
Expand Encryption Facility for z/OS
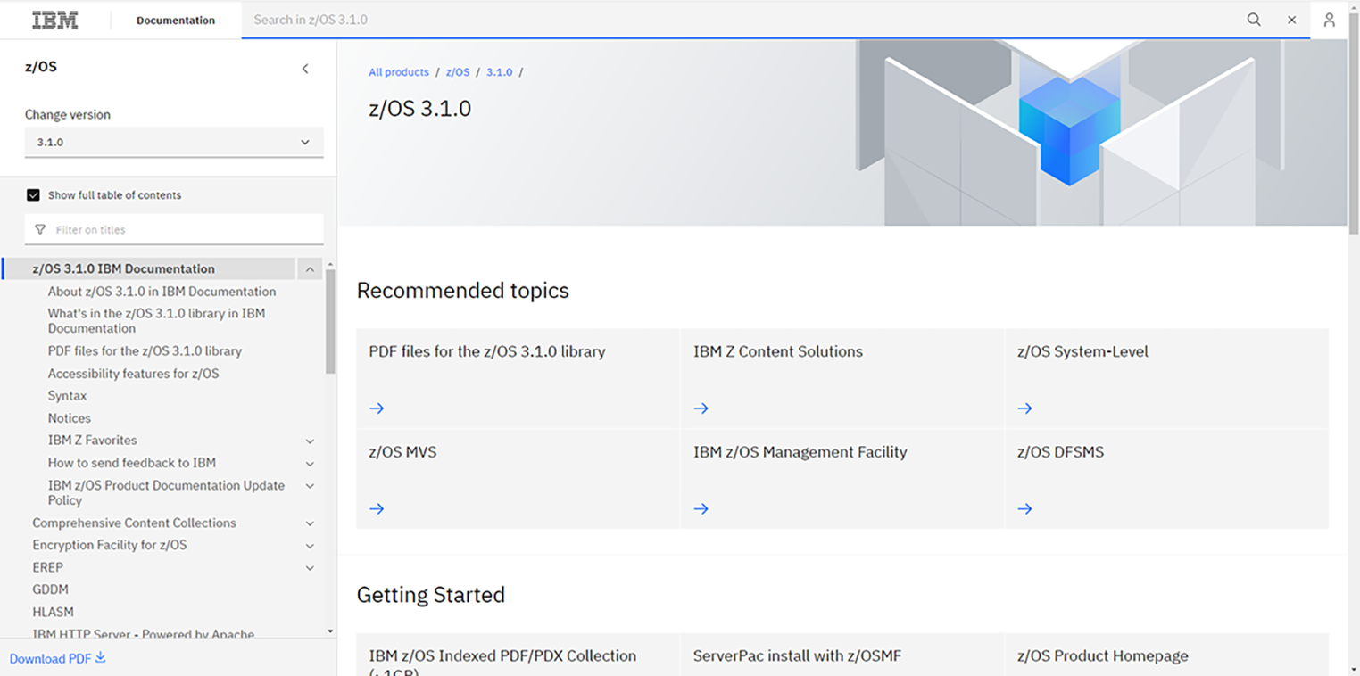[x=310, y=546]
